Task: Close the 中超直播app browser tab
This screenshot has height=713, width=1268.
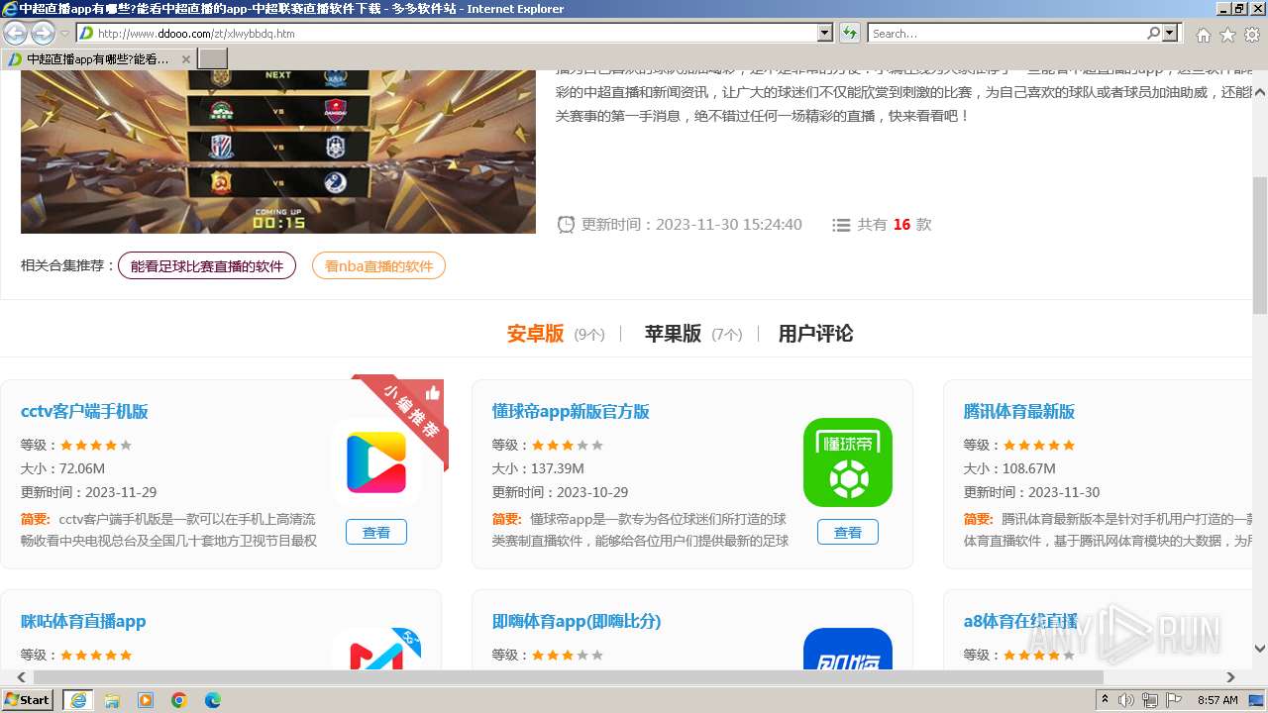Action: click(x=185, y=59)
